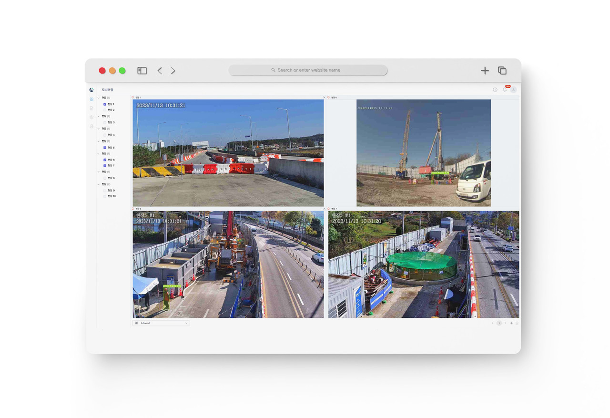
Task: Open the settings gear icon in sidebar
Action: coord(91,117)
